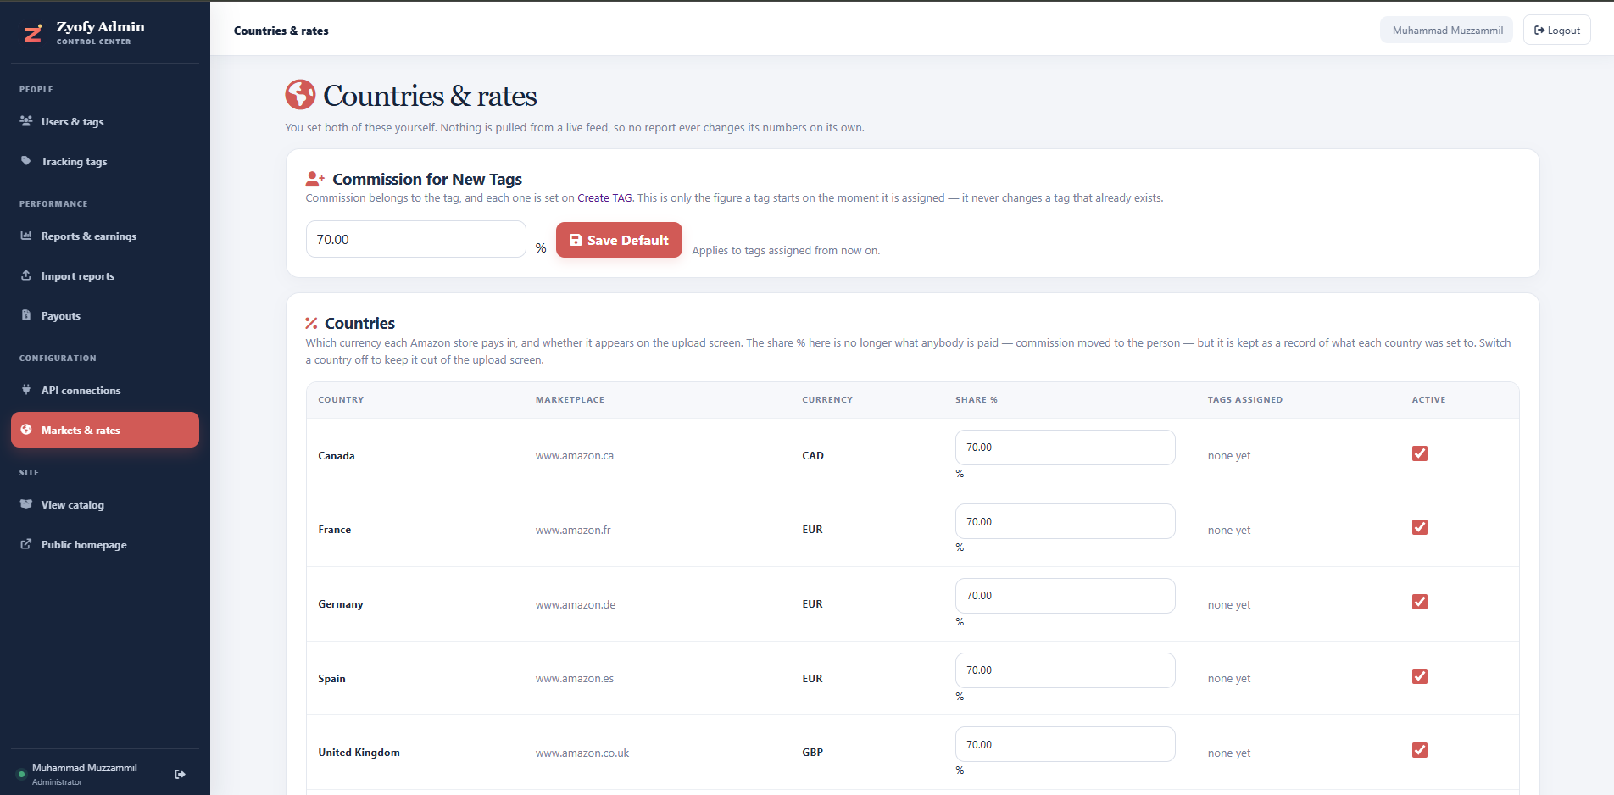The width and height of the screenshot is (1614, 795).
Task: Open the Payouts page
Action: [105, 316]
